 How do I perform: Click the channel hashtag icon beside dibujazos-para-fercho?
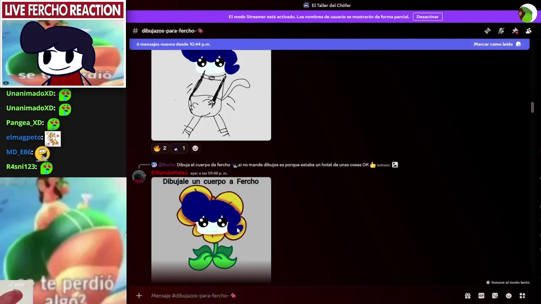(135, 31)
